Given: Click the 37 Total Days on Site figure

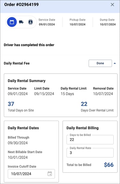Looking at the screenshot, I should (x=11, y=104).
